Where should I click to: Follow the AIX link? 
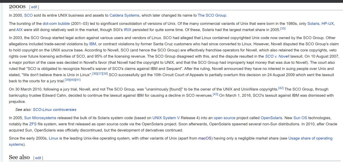tap(20, 30)
